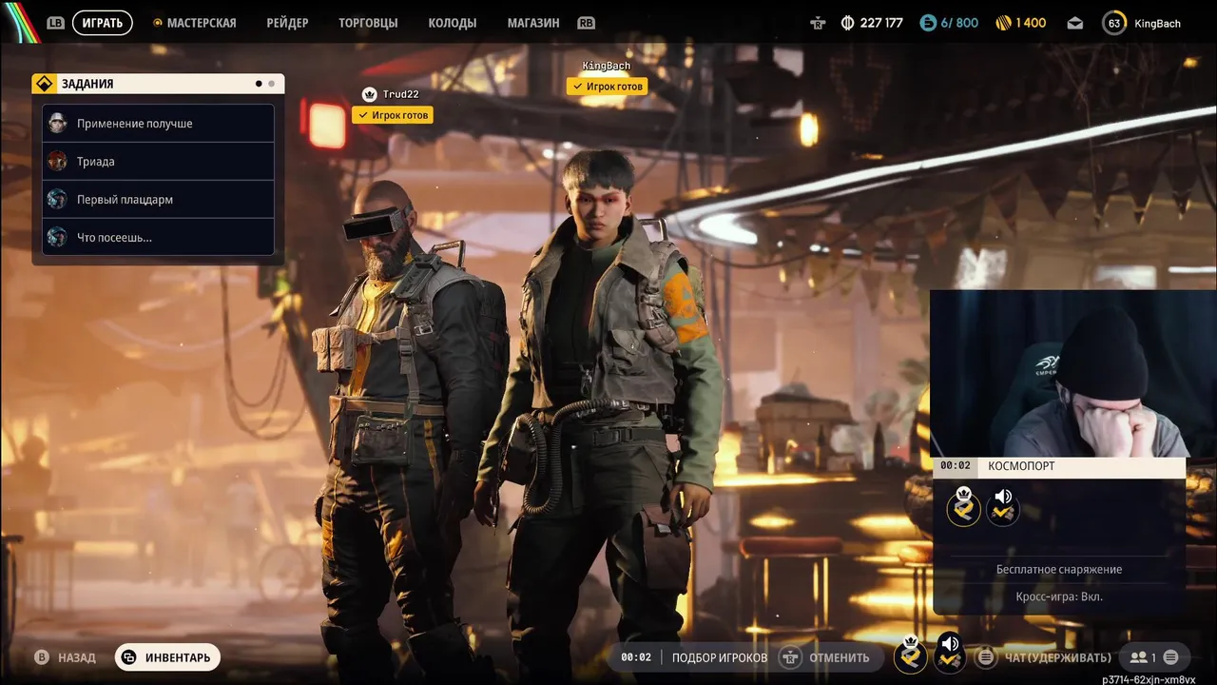The image size is (1217, 685).
Task: Select the KingBach name tag above the character
Action: pos(607,66)
